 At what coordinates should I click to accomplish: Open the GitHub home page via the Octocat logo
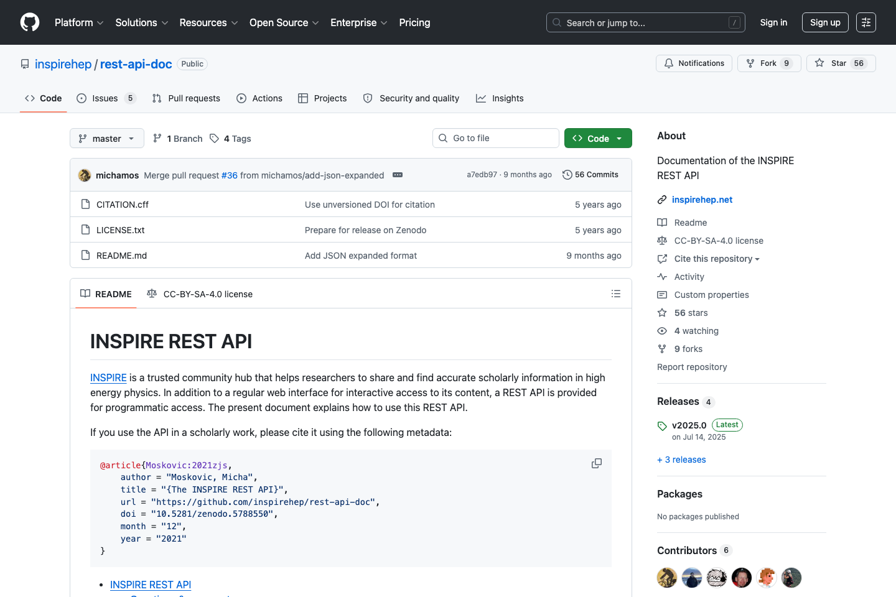coord(29,22)
